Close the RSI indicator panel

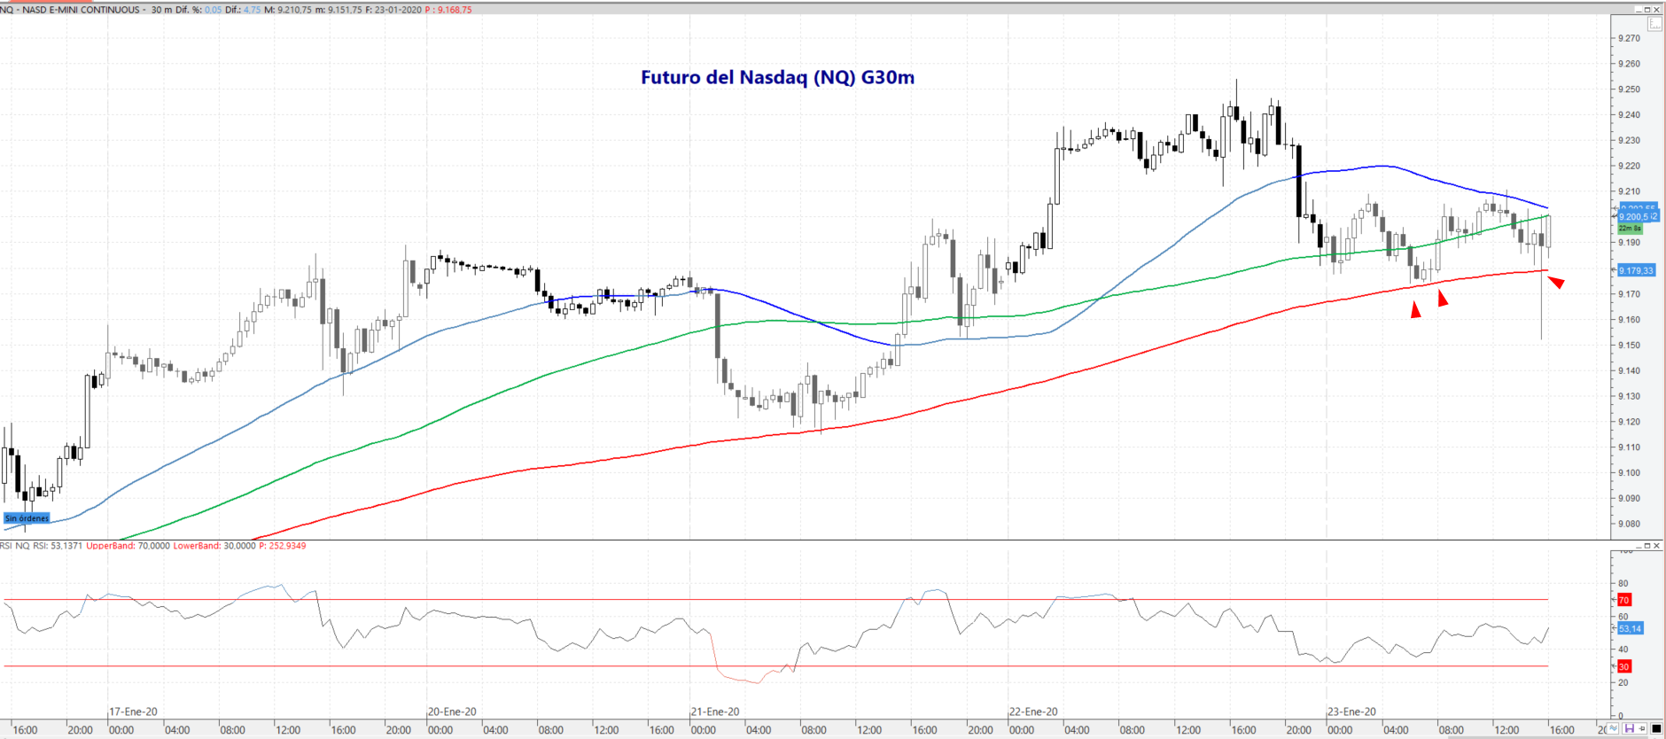coord(1656,546)
